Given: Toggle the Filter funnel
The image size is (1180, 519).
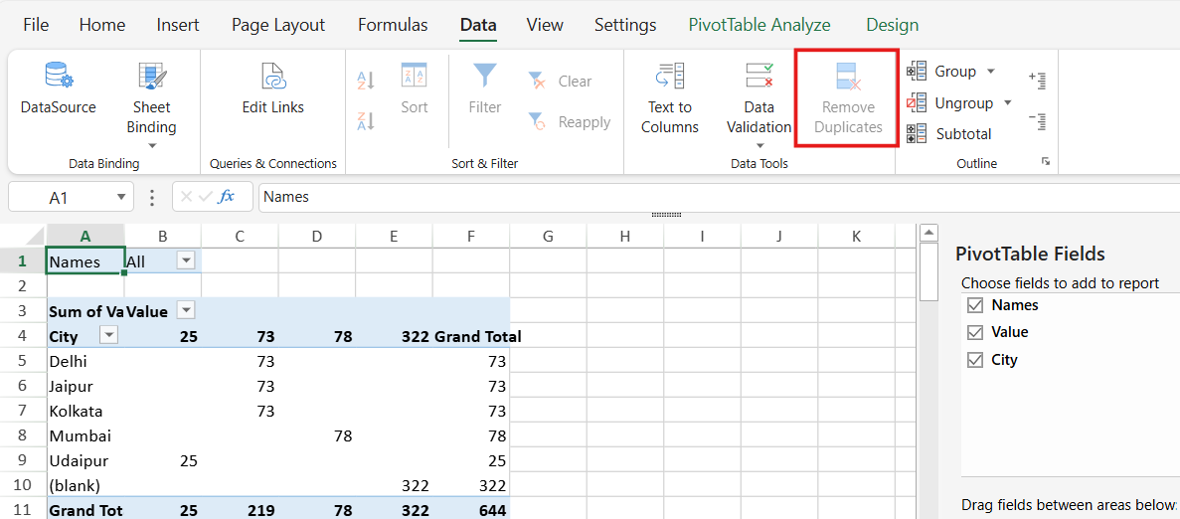Looking at the screenshot, I should pyautogui.click(x=485, y=89).
